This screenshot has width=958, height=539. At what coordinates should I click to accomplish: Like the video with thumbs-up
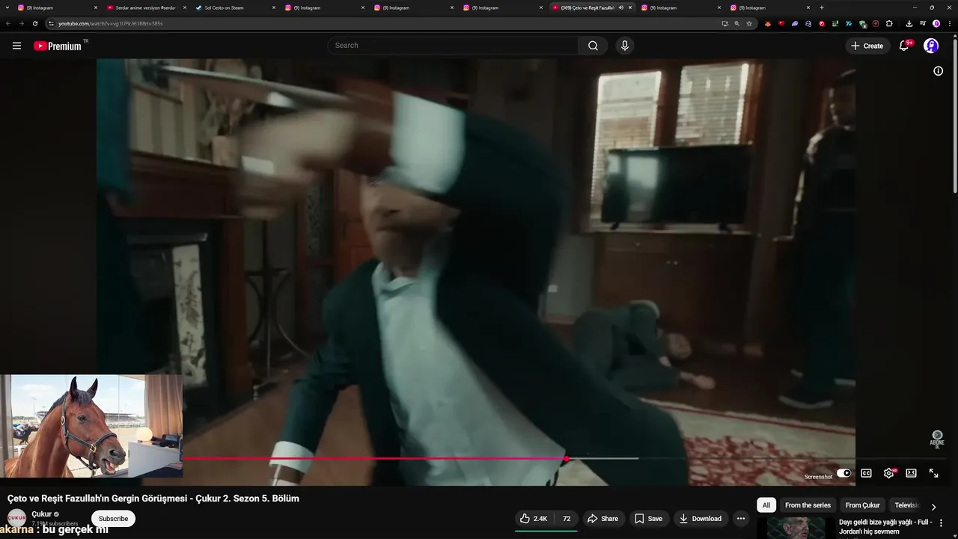coord(534,518)
